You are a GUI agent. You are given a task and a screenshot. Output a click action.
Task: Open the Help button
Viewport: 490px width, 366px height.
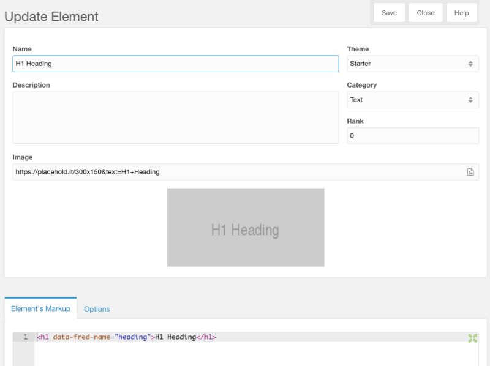461,13
